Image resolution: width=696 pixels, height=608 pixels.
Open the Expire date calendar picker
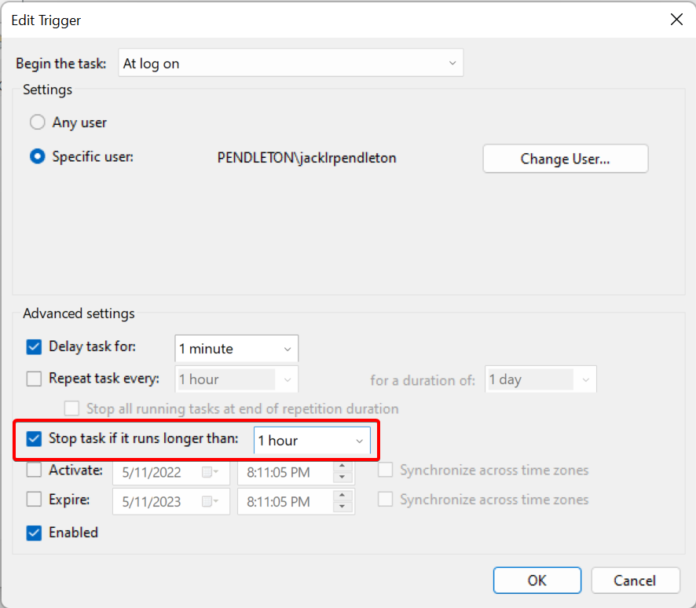[209, 501]
